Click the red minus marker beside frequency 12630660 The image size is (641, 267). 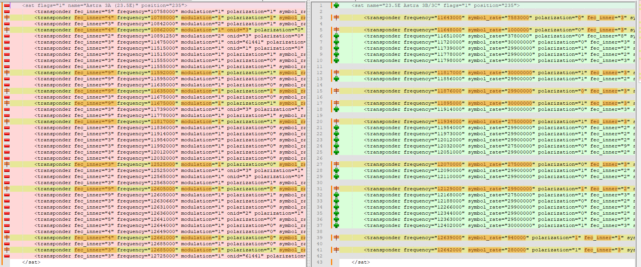[x=7, y=201]
